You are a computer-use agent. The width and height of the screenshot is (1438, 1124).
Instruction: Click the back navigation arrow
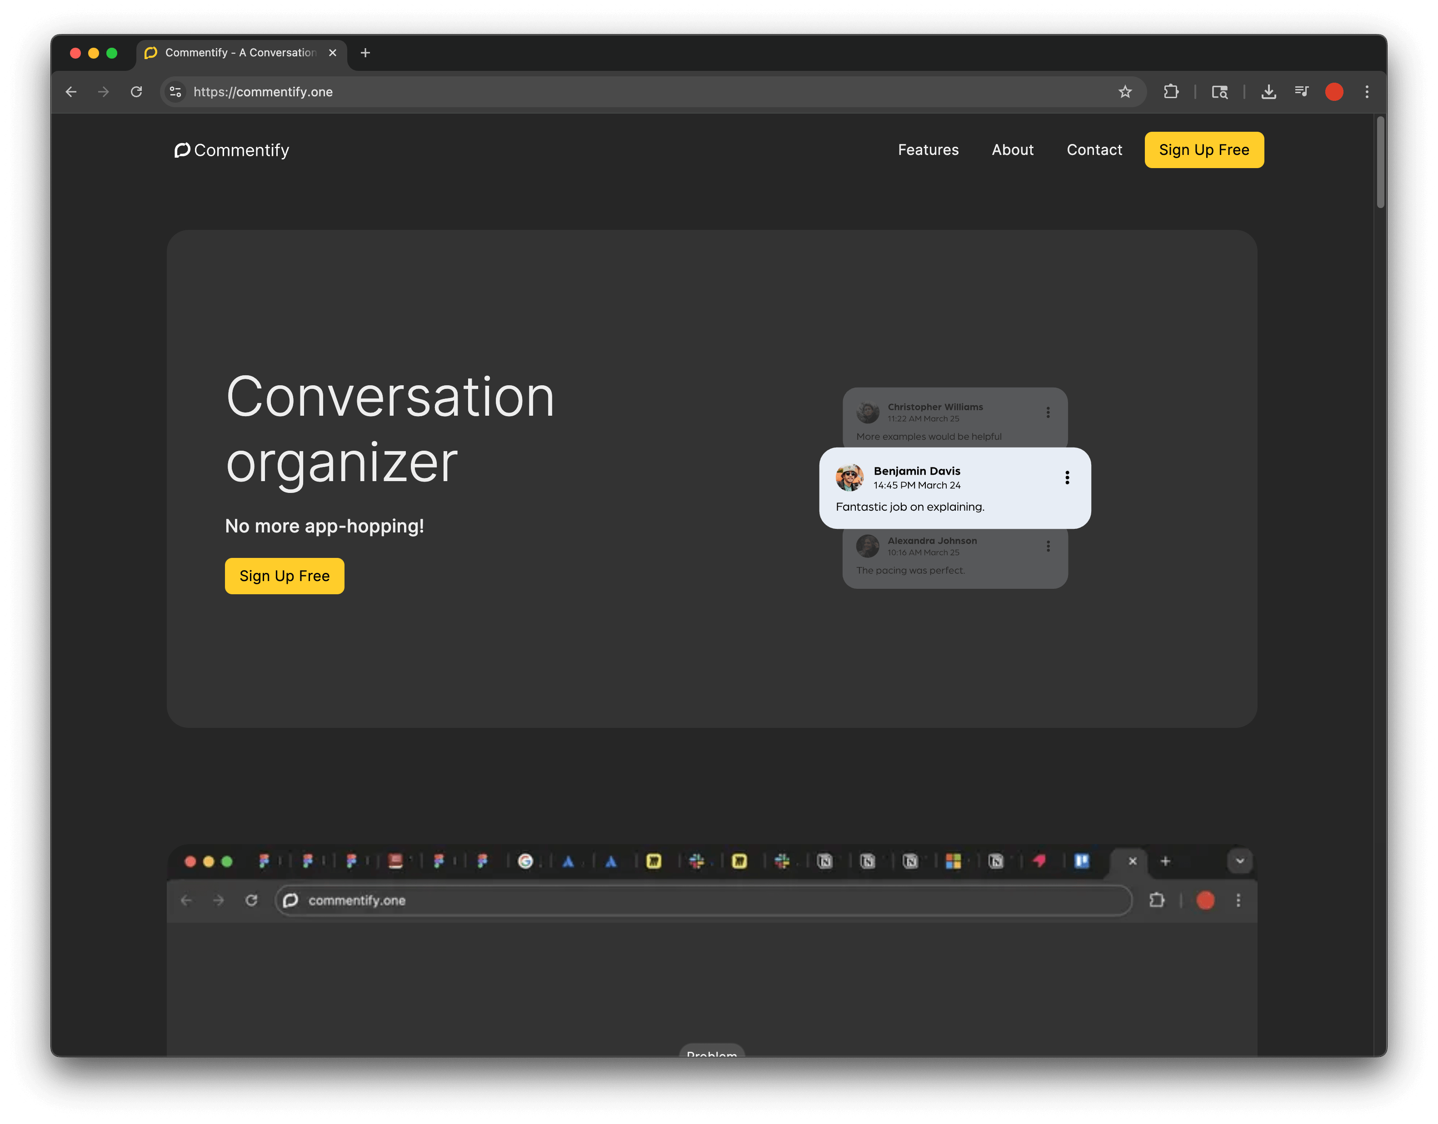pyautogui.click(x=71, y=92)
